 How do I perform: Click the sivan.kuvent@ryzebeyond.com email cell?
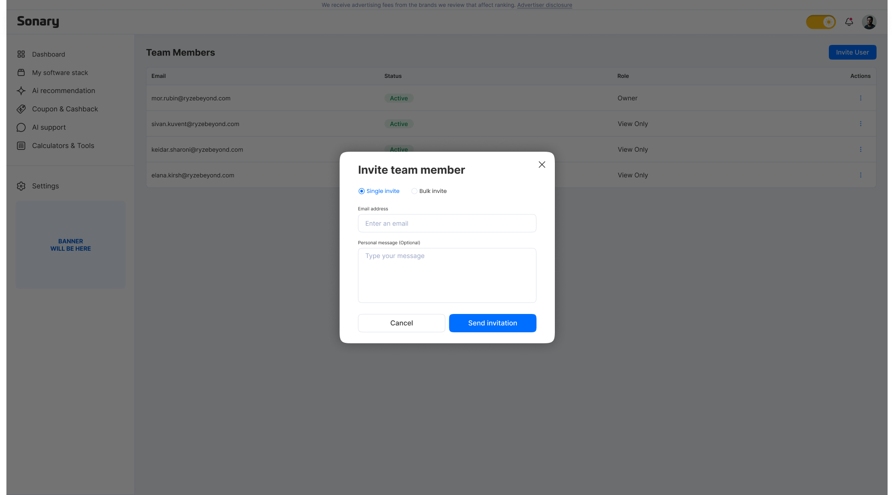point(195,124)
